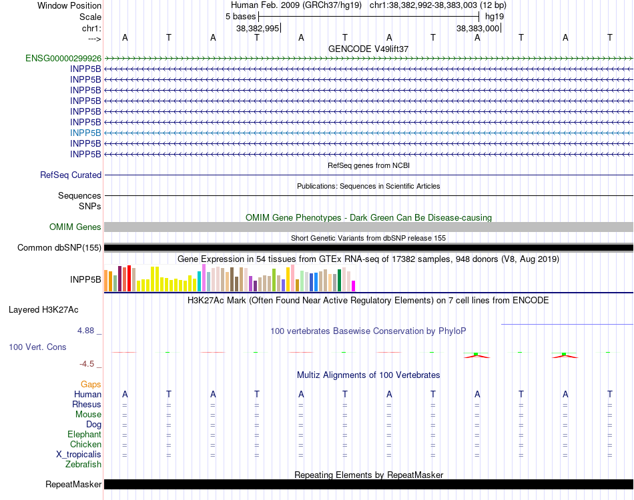The width and height of the screenshot is (634, 500).
Task: Select the Zebrafish alignment row label
Action: coord(83,465)
